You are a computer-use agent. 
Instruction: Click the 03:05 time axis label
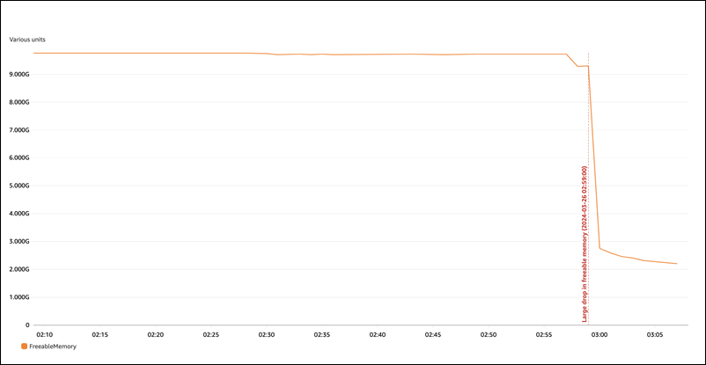point(655,335)
